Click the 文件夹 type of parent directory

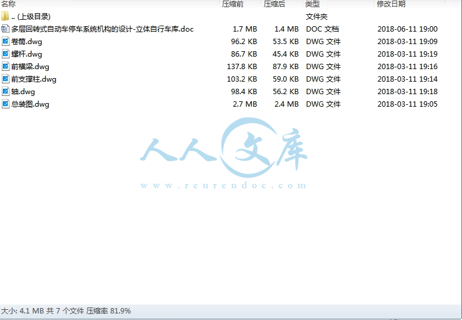pyautogui.click(x=317, y=17)
